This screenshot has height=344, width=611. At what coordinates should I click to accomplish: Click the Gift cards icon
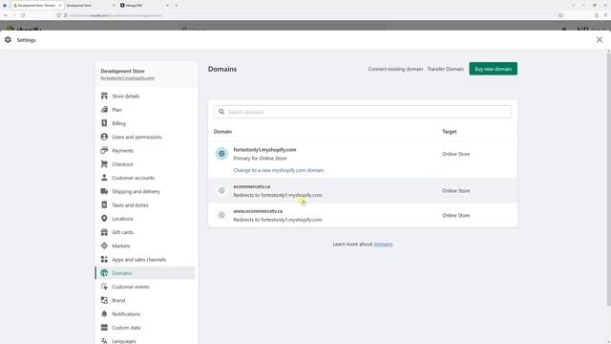pyautogui.click(x=104, y=232)
